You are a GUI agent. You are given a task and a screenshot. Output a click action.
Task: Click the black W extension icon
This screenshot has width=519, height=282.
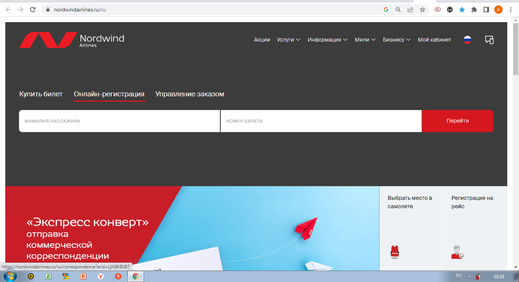pyautogui.click(x=450, y=10)
